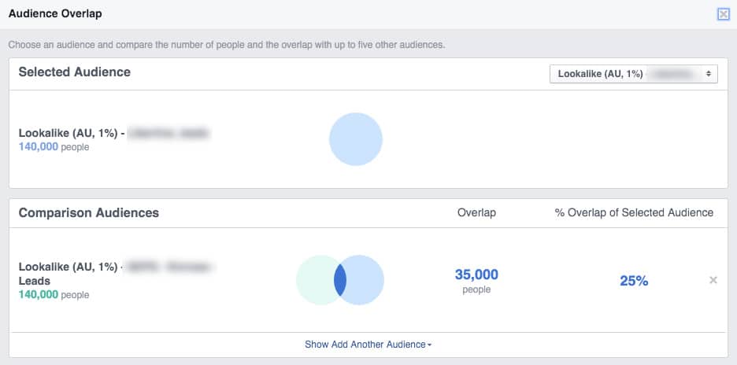The image size is (737, 365).
Task: Click the 25% overlap percentage
Action: coord(634,281)
